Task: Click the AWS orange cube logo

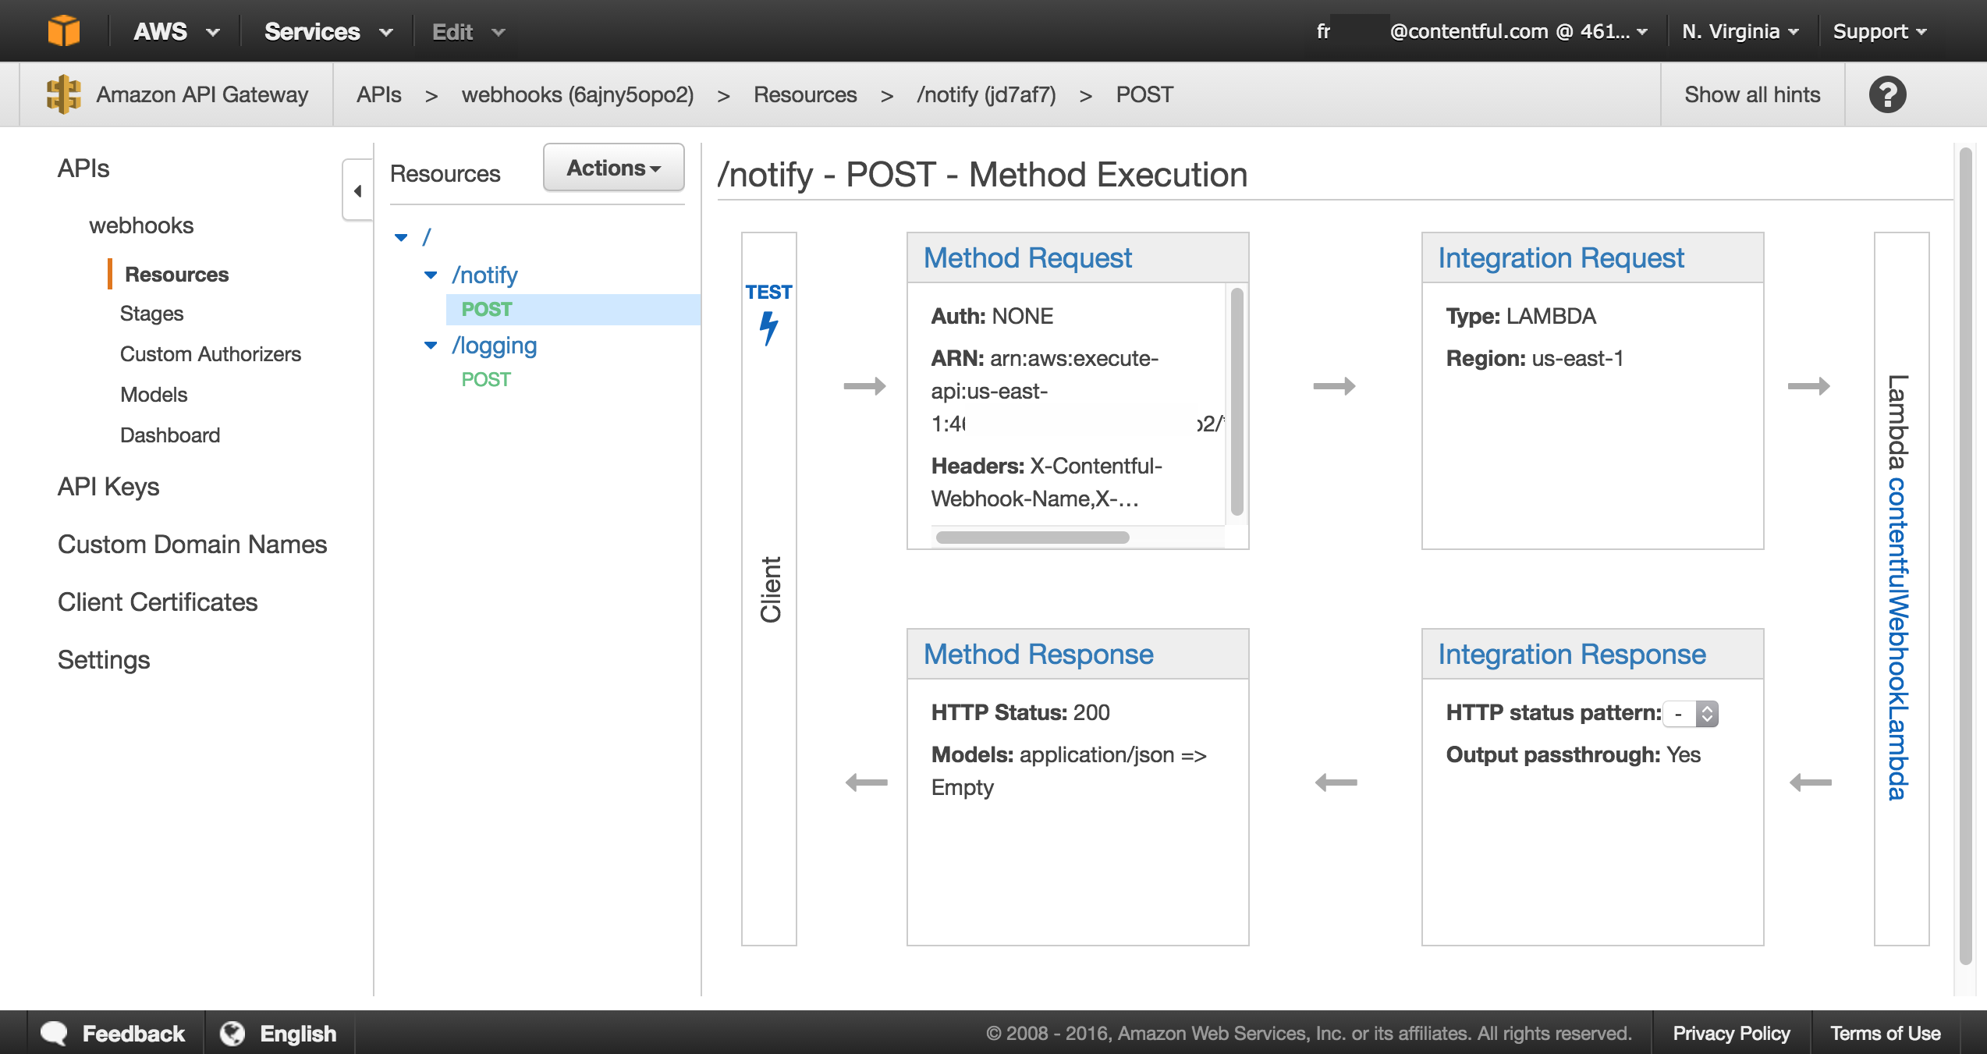Action: pyautogui.click(x=63, y=31)
